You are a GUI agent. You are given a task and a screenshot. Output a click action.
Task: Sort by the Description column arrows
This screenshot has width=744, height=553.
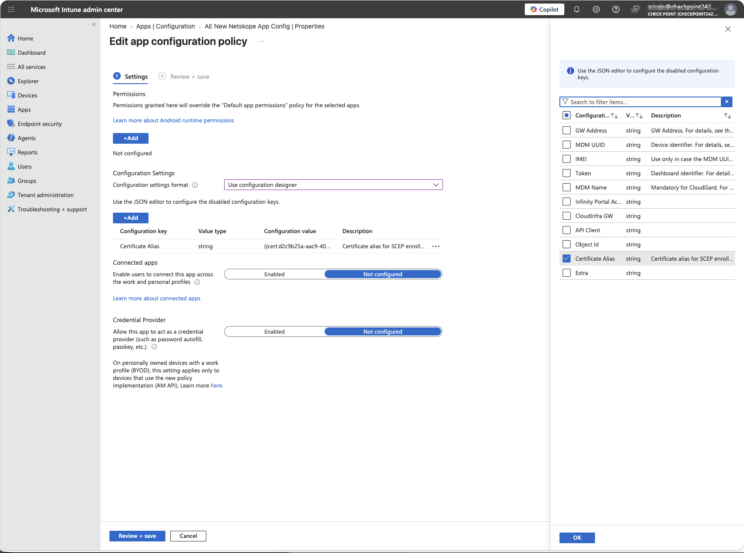[x=728, y=116]
